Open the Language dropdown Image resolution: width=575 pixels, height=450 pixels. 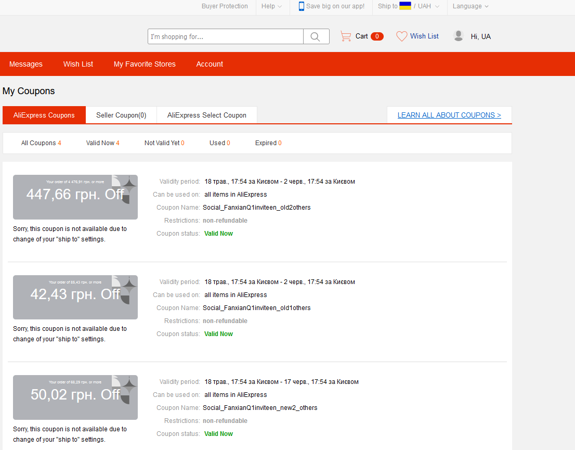pyautogui.click(x=471, y=6)
